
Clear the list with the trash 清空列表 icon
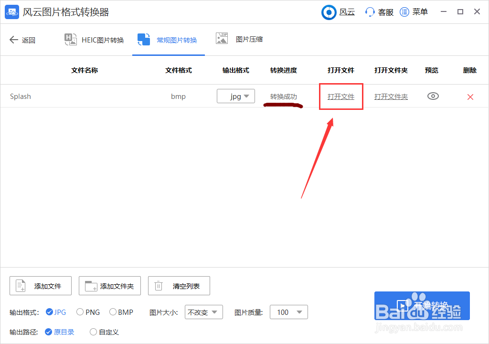(158, 286)
